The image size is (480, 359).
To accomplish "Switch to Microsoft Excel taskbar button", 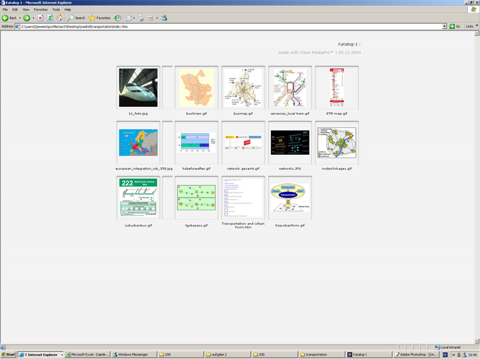I will click(x=87, y=354).
